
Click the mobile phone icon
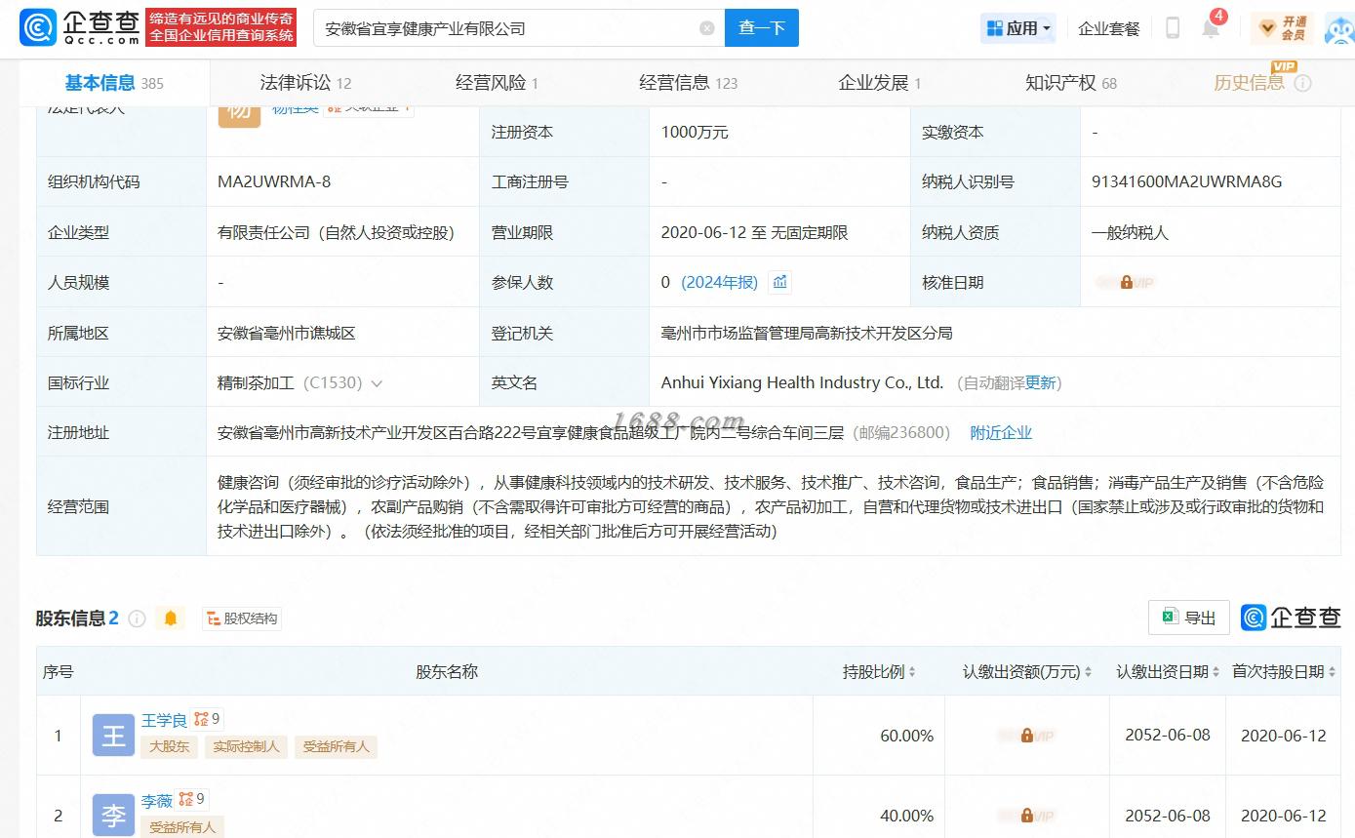pyautogui.click(x=1174, y=28)
